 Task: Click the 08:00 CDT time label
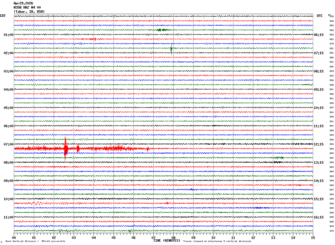pos(9,163)
